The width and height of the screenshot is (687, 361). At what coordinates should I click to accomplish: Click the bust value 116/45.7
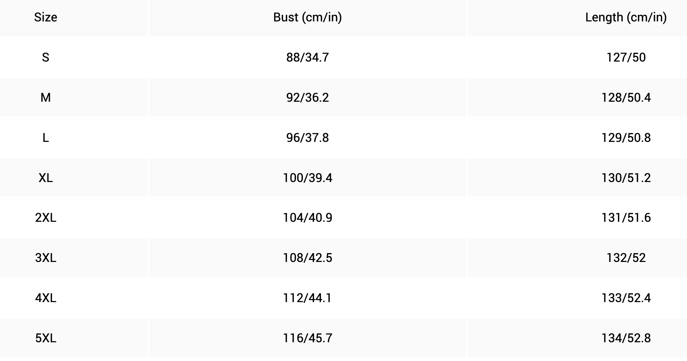coord(308,338)
